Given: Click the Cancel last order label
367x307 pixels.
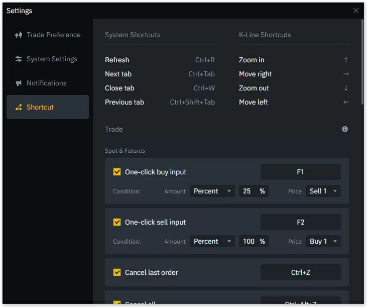Looking at the screenshot, I should (x=152, y=272).
